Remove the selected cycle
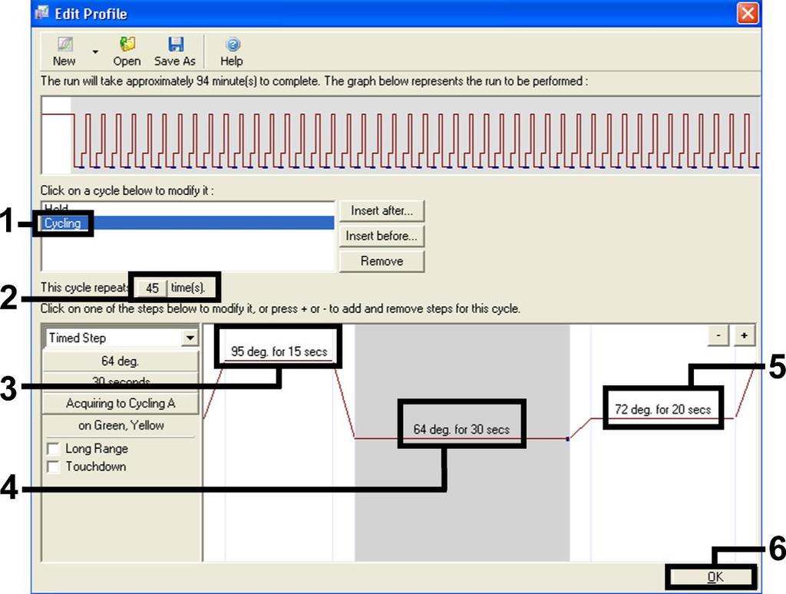 (382, 261)
